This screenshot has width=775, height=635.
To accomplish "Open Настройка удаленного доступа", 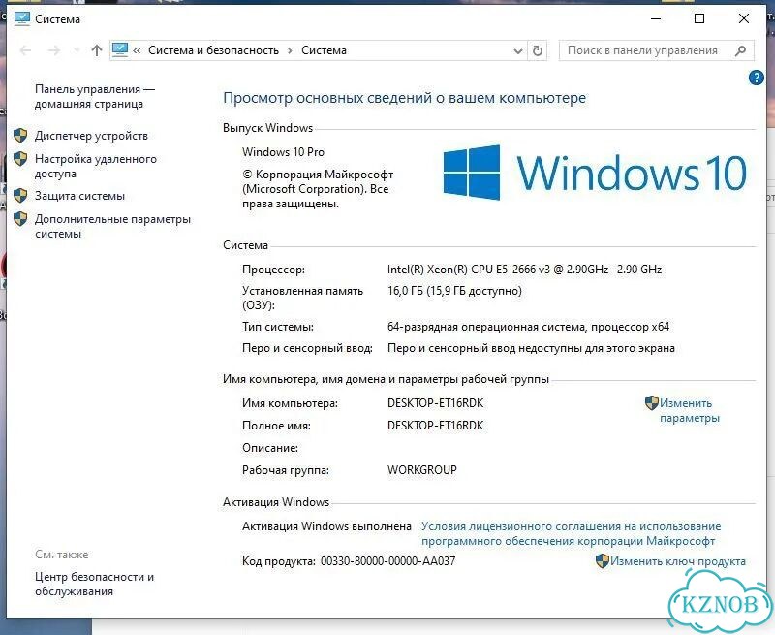I will [x=95, y=166].
